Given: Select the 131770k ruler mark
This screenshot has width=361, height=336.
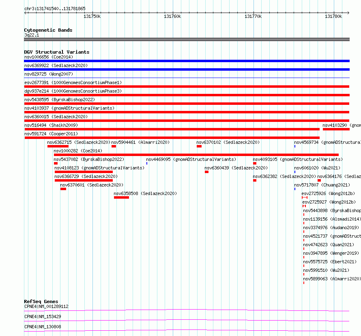Looking at the screenshot, I should pyautogui.click(x=253, y=16).
